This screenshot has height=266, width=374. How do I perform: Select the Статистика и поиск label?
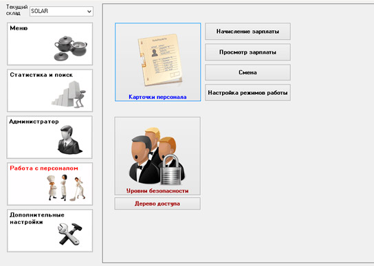[41, 75]
